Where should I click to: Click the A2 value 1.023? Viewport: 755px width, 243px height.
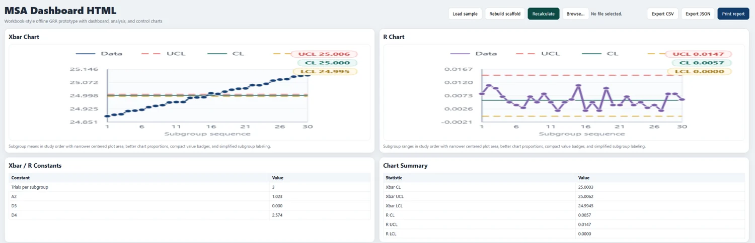tap(277, 197)
